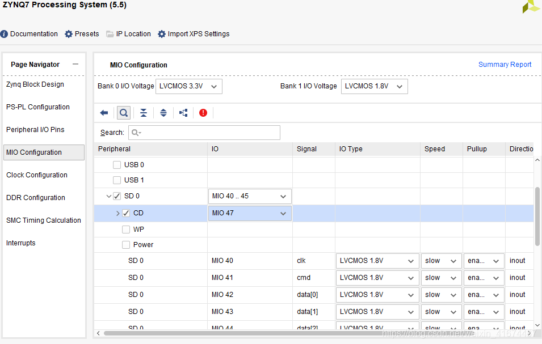Click the horizontal scrollbar left arrow
The image size is (542, 344).
tap(99, 333)
